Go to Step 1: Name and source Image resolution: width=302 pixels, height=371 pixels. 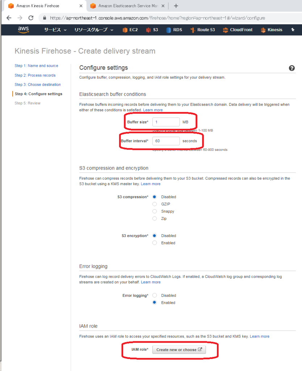(x=37, y=66)
